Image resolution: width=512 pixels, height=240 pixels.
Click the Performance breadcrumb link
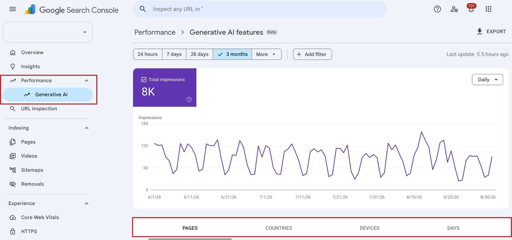(155, 32)
